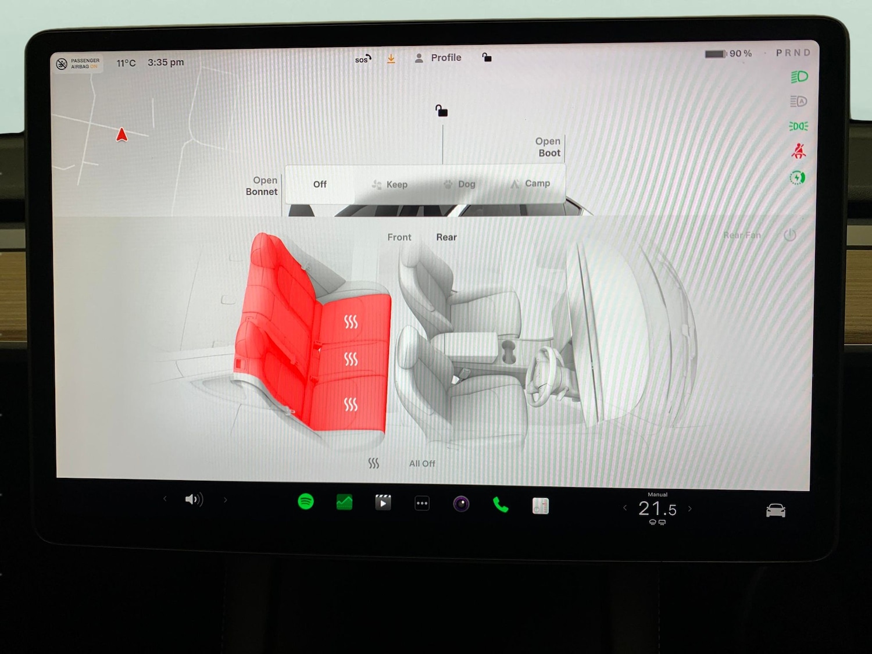Open the Theater video app icon

pos(383,502)
